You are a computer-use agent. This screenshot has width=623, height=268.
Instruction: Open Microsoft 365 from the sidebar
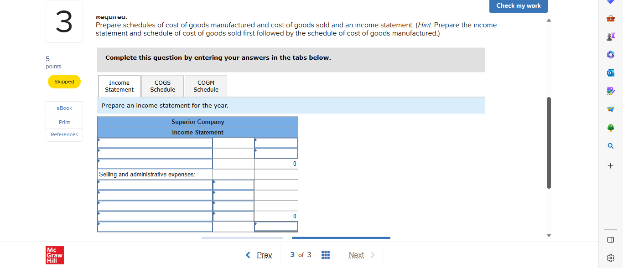(610, 54)
